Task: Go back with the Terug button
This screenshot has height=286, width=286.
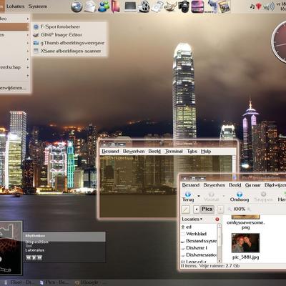Action: (188, 197)
